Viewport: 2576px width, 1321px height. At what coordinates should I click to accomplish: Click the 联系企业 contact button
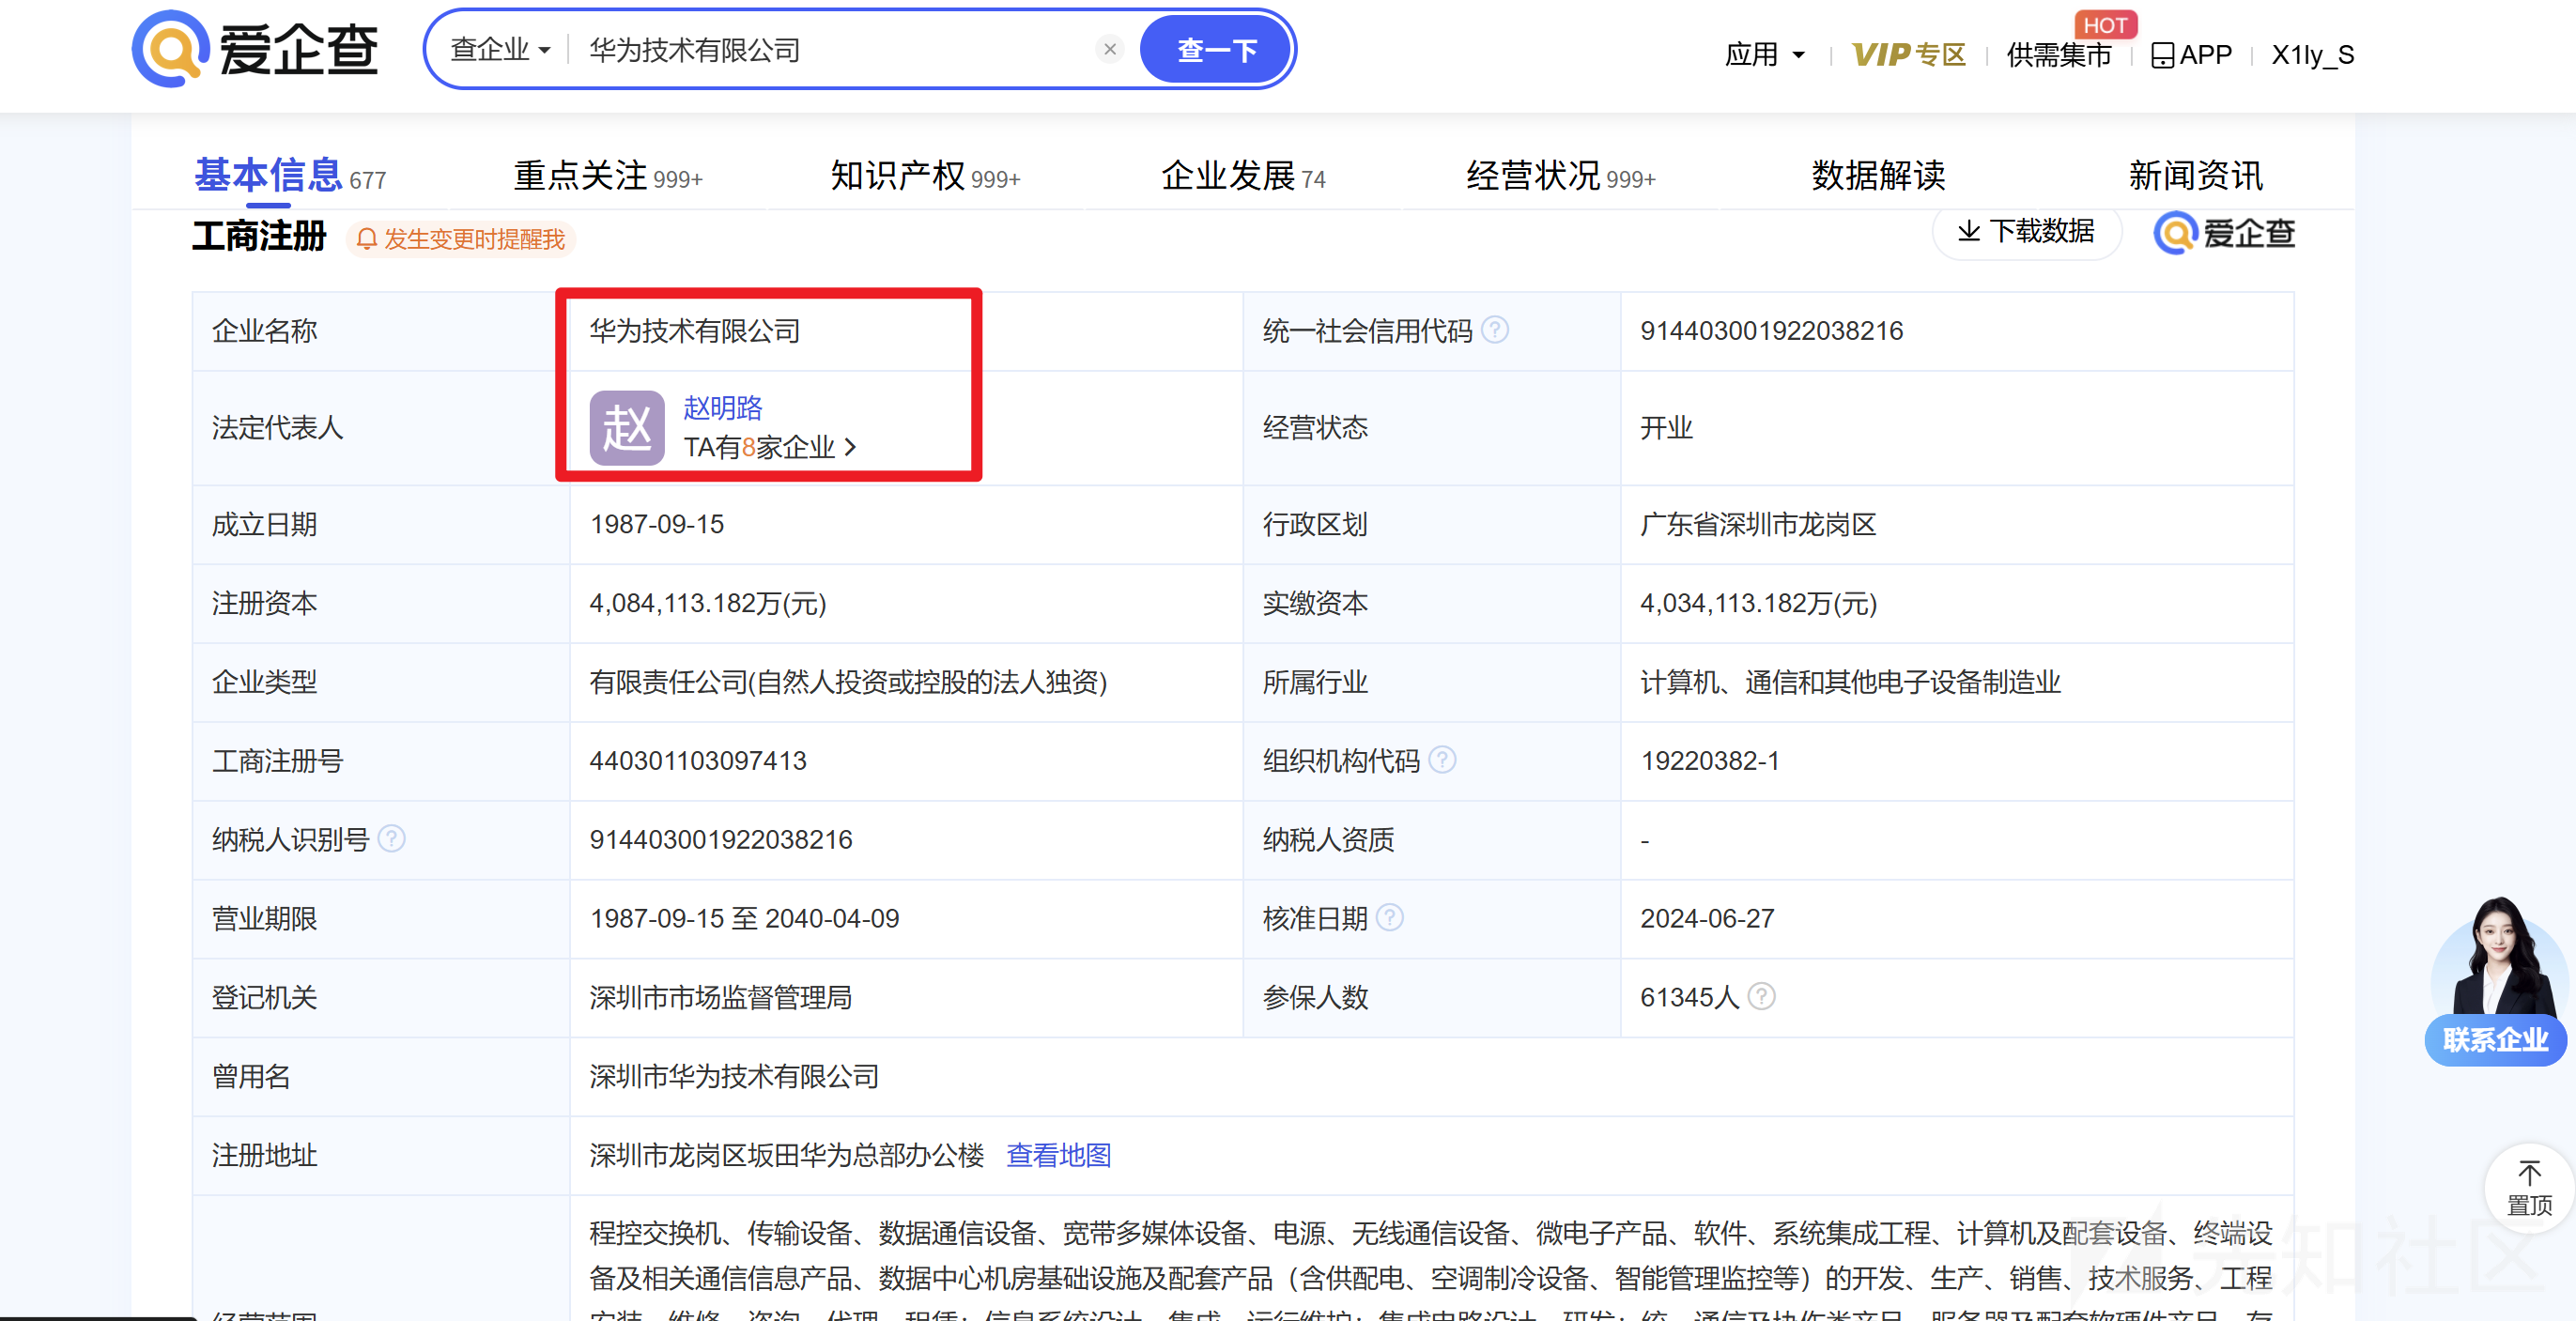click(2495, 1039)
